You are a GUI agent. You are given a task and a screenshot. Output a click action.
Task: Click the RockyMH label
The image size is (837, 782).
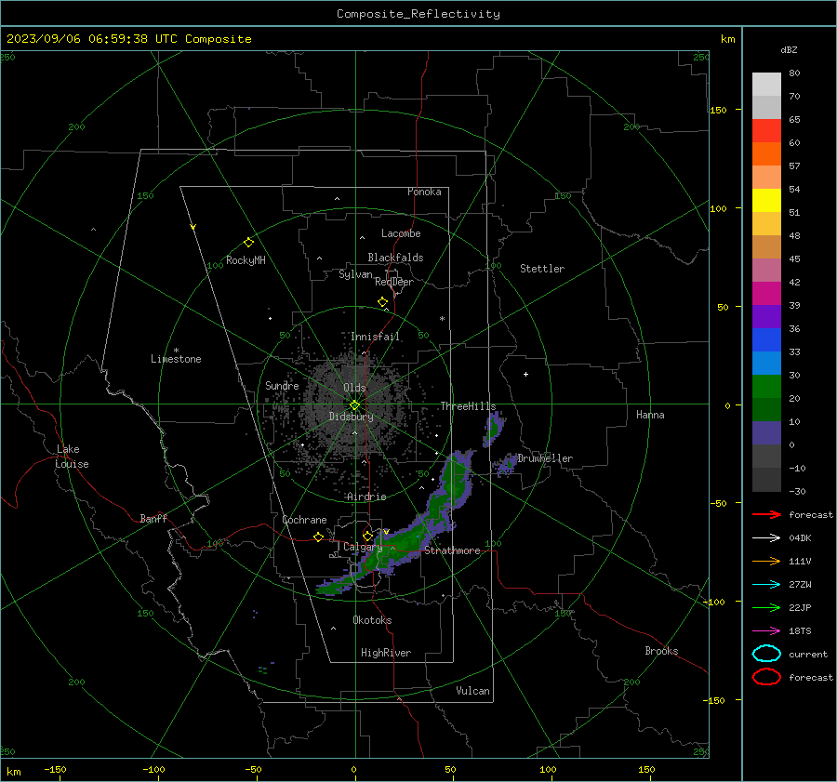pos(246,260)
